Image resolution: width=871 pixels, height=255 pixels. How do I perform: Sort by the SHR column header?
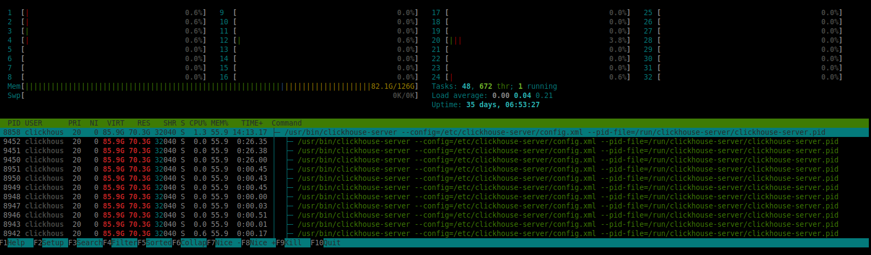170,123
